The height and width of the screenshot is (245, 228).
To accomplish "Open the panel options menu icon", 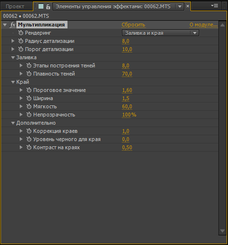I will click(x=215, y=6).
